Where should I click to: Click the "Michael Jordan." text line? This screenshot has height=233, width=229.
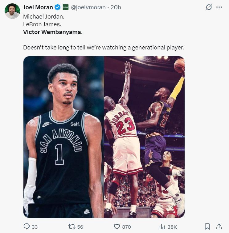pos(43,16)
